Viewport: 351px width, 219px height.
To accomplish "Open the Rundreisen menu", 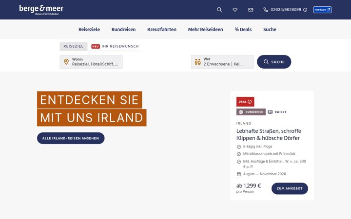I will coord(123,30).
